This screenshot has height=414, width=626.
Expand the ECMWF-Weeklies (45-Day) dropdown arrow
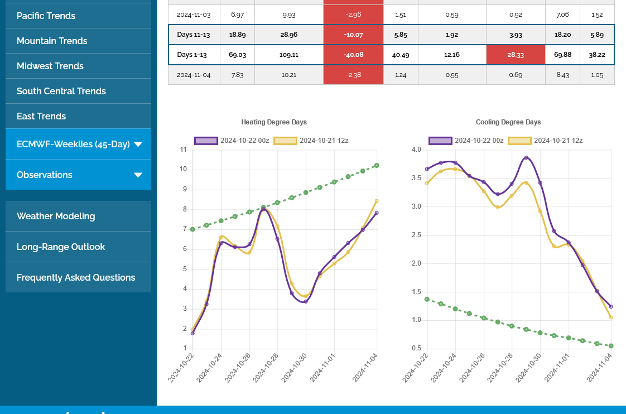pyautogui.click(x=138, y=145)
